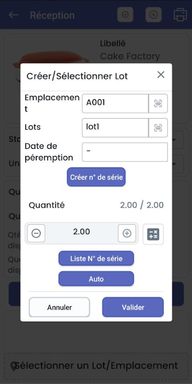Click the Lots input showing lot1
Screen dimensions: 192x384
point(115,128)
